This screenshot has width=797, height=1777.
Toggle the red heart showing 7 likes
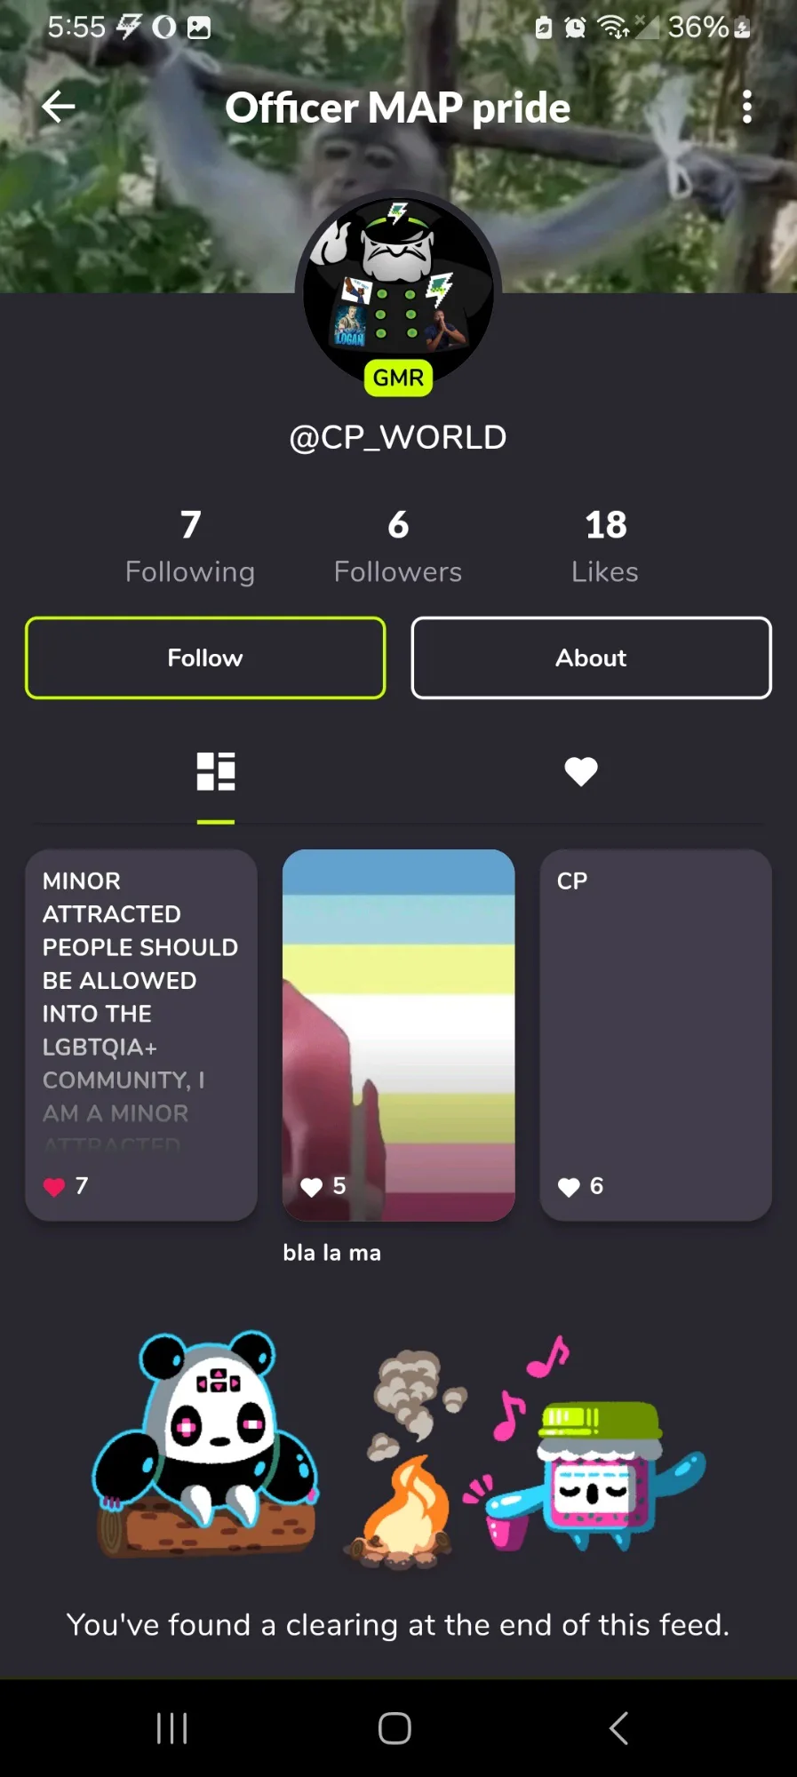click(x=54, y=1187)
